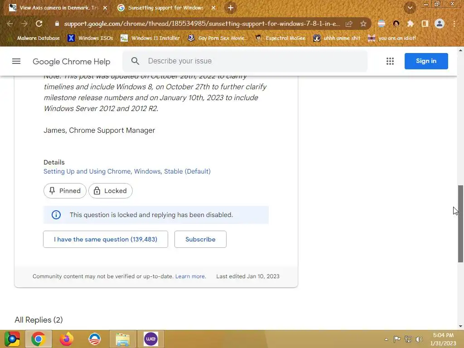This screenshot has width=464, height=348.
Task: Click the Pinned chip
Action: [65, 191]
